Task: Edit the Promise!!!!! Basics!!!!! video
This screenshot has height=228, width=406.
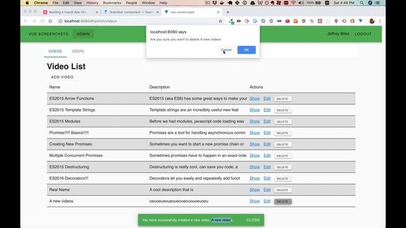Action: [x=267, y=132]
